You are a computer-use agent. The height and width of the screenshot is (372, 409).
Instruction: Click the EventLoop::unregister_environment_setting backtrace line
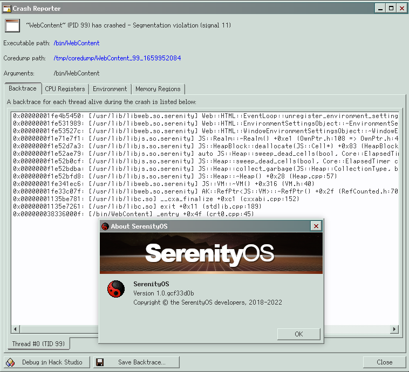pos(206,116)
